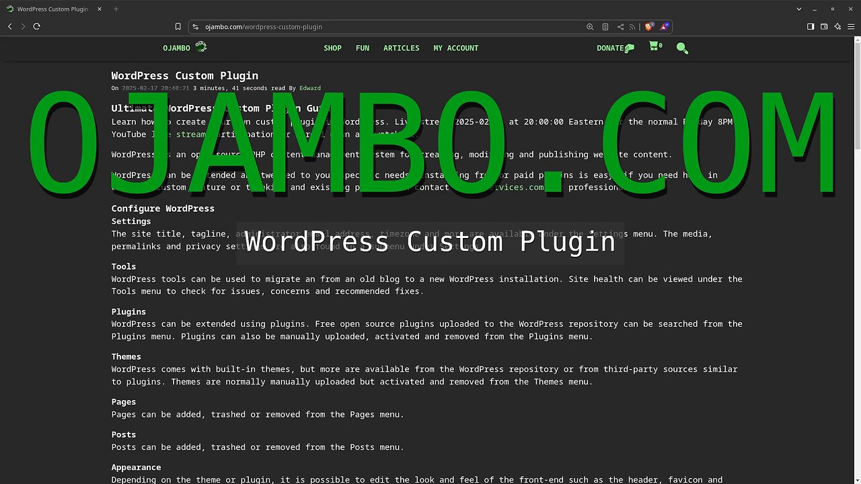Click the scrollbar up arrow
861x484 pixels.
(857, 39)
